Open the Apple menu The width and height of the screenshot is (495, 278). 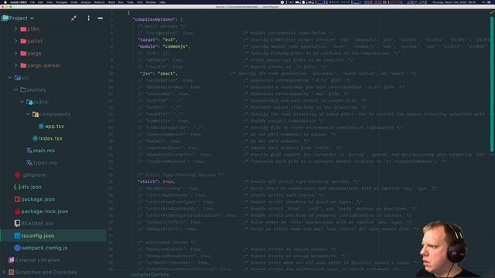[5, 2]
